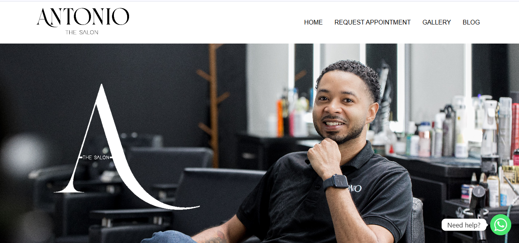
Task: Go to the HOME page
Action: [x=313, y=22]
